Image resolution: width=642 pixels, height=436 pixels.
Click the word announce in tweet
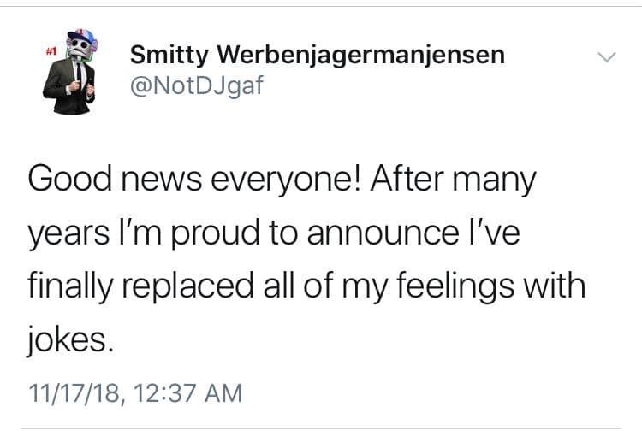(383, 233)
